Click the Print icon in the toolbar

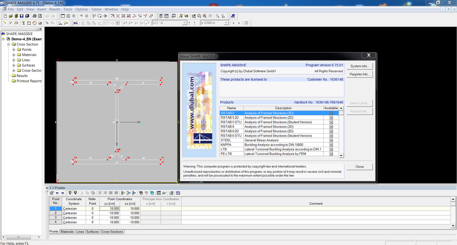34,16
